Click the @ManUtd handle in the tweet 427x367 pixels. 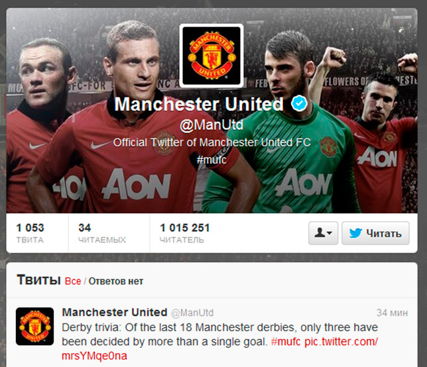192,313
